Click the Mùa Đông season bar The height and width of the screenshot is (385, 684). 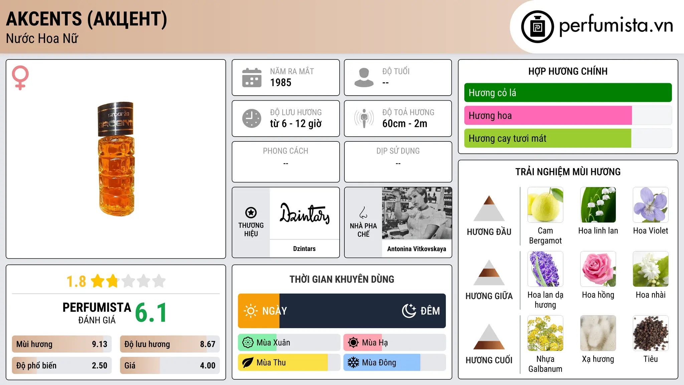click(x=395, y=363)
